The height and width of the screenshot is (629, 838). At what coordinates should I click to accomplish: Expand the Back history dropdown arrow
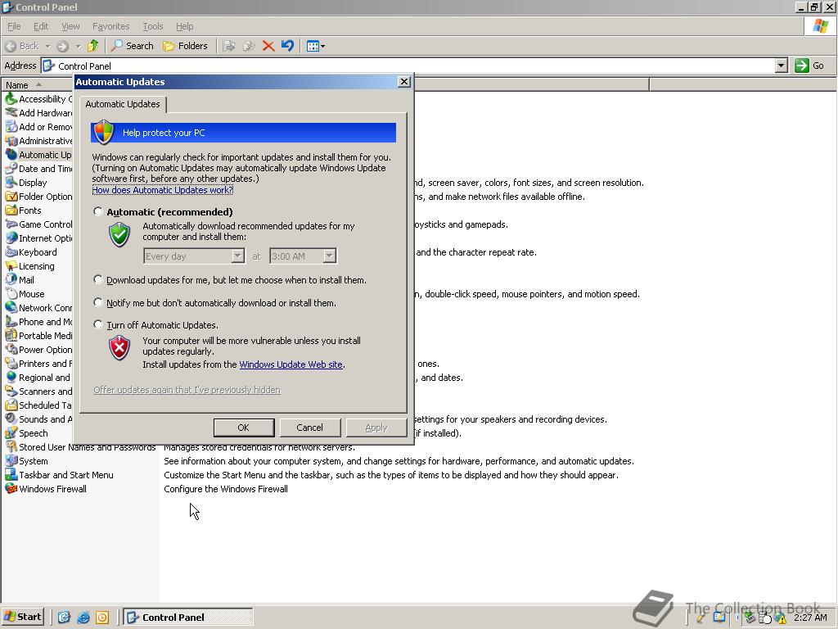tap(47, 46)
